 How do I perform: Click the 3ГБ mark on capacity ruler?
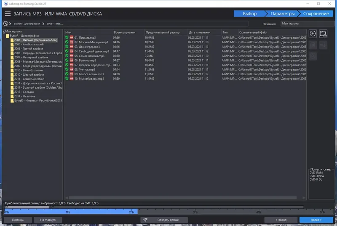click(195, 212)
